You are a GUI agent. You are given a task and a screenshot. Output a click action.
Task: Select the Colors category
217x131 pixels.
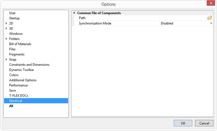click(14, 75)
